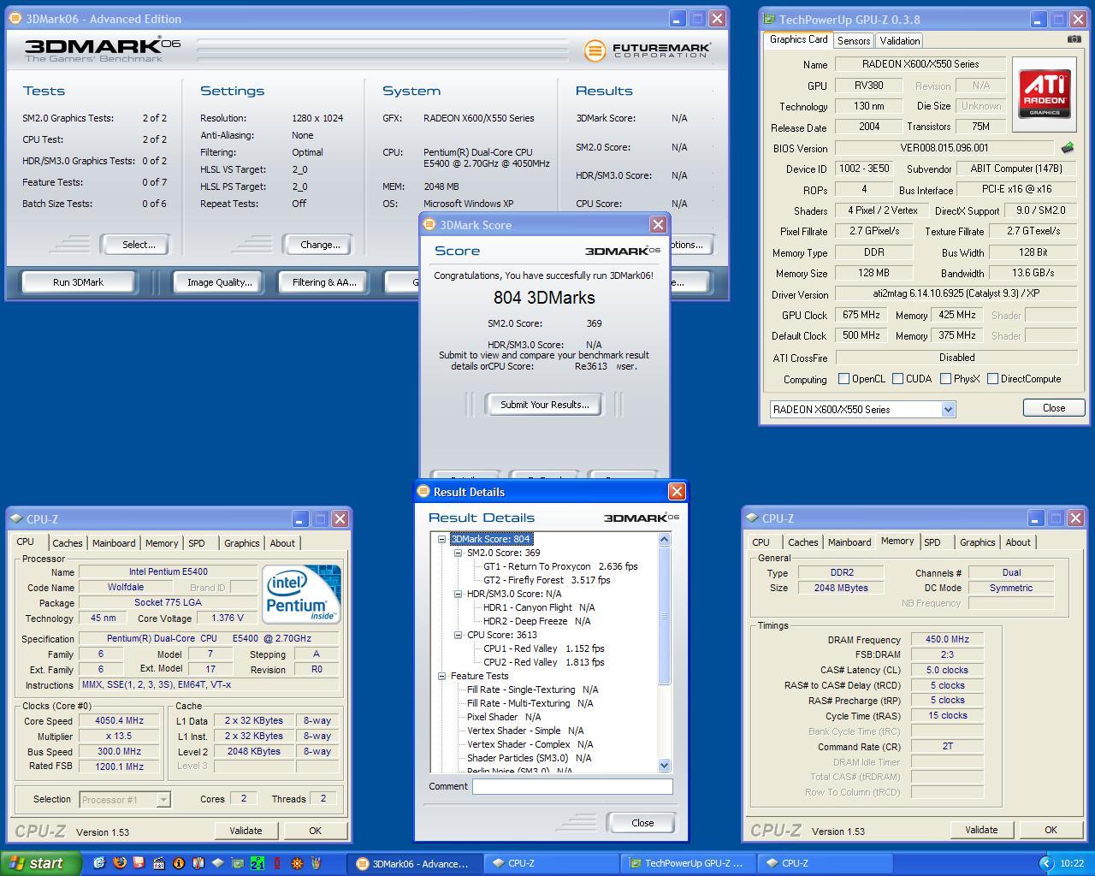
Task: Switch to Caches tab in left CPU-Z window
Action: click(x=67, y=543)
